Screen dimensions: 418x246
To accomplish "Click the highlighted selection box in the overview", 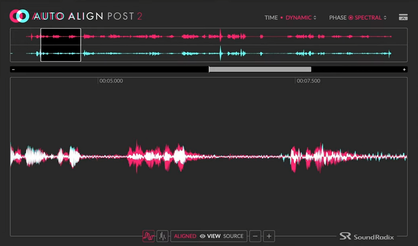I will (x=61, y=45).
